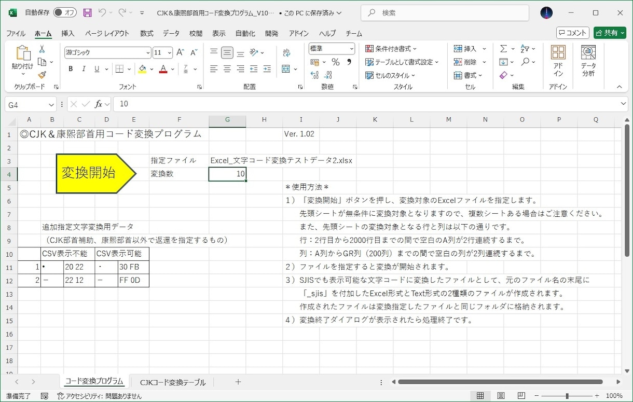Apply Percent Style format

click(336, 62)
